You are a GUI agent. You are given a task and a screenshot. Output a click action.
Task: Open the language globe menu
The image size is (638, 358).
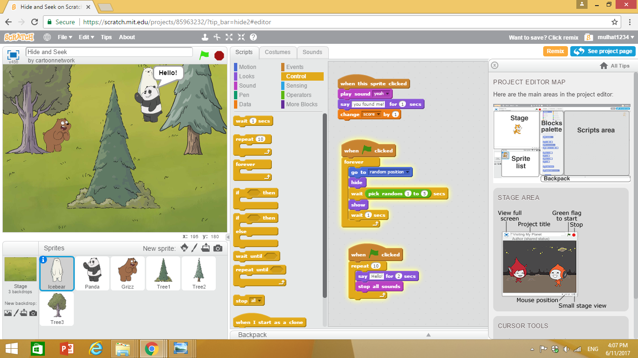(47, 37)
